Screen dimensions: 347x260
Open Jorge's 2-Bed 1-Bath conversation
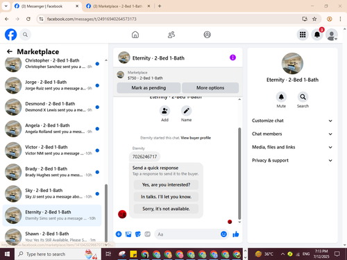click(x=52, y=85)
